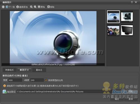This screenshot has height=104, width=140.
Task: Reset view to original size (原始)
Action: 41,7
